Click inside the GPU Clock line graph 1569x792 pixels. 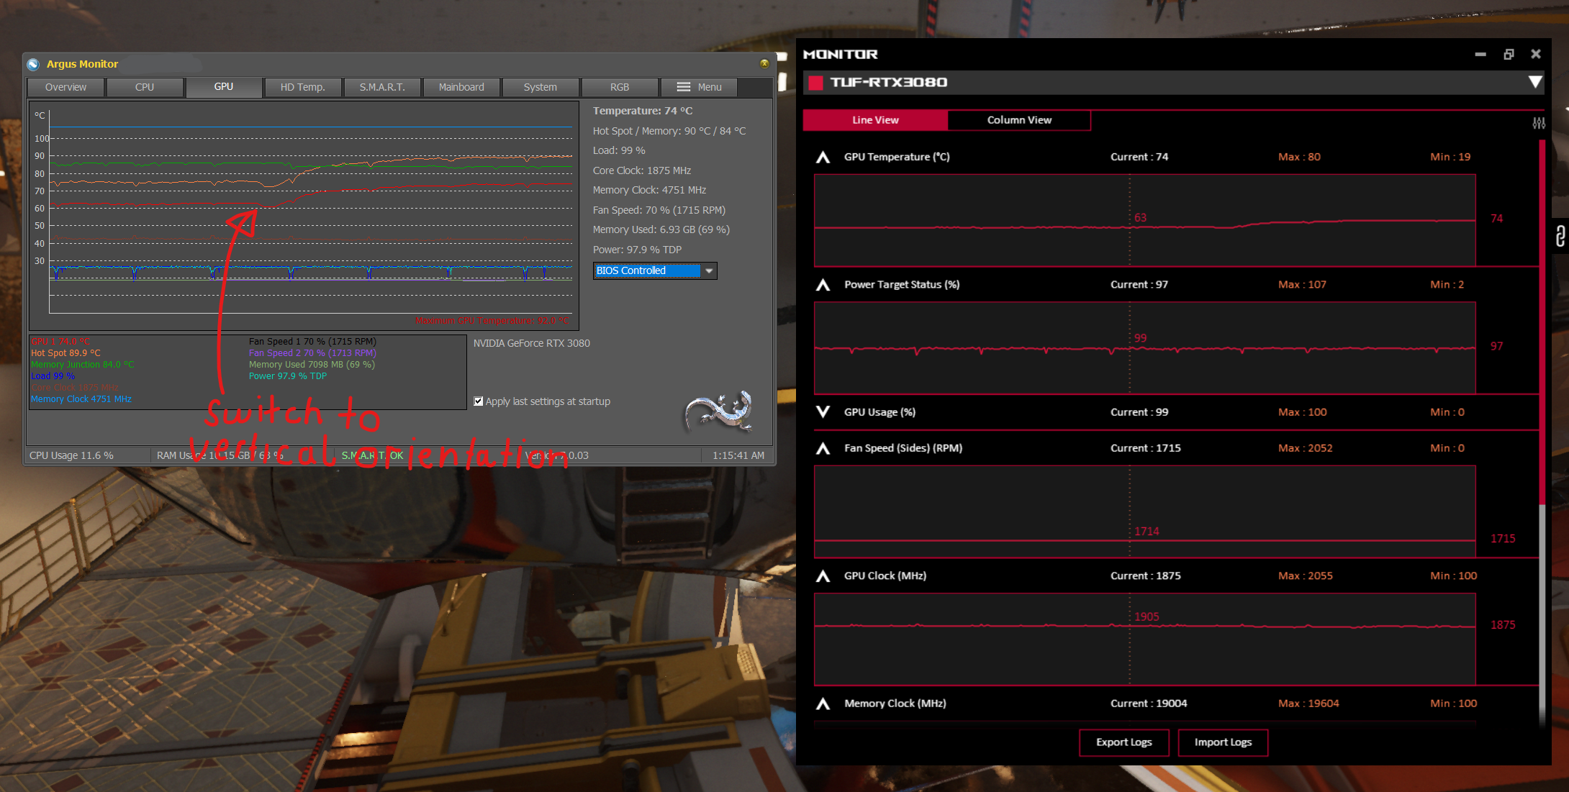pos(1144,639)
